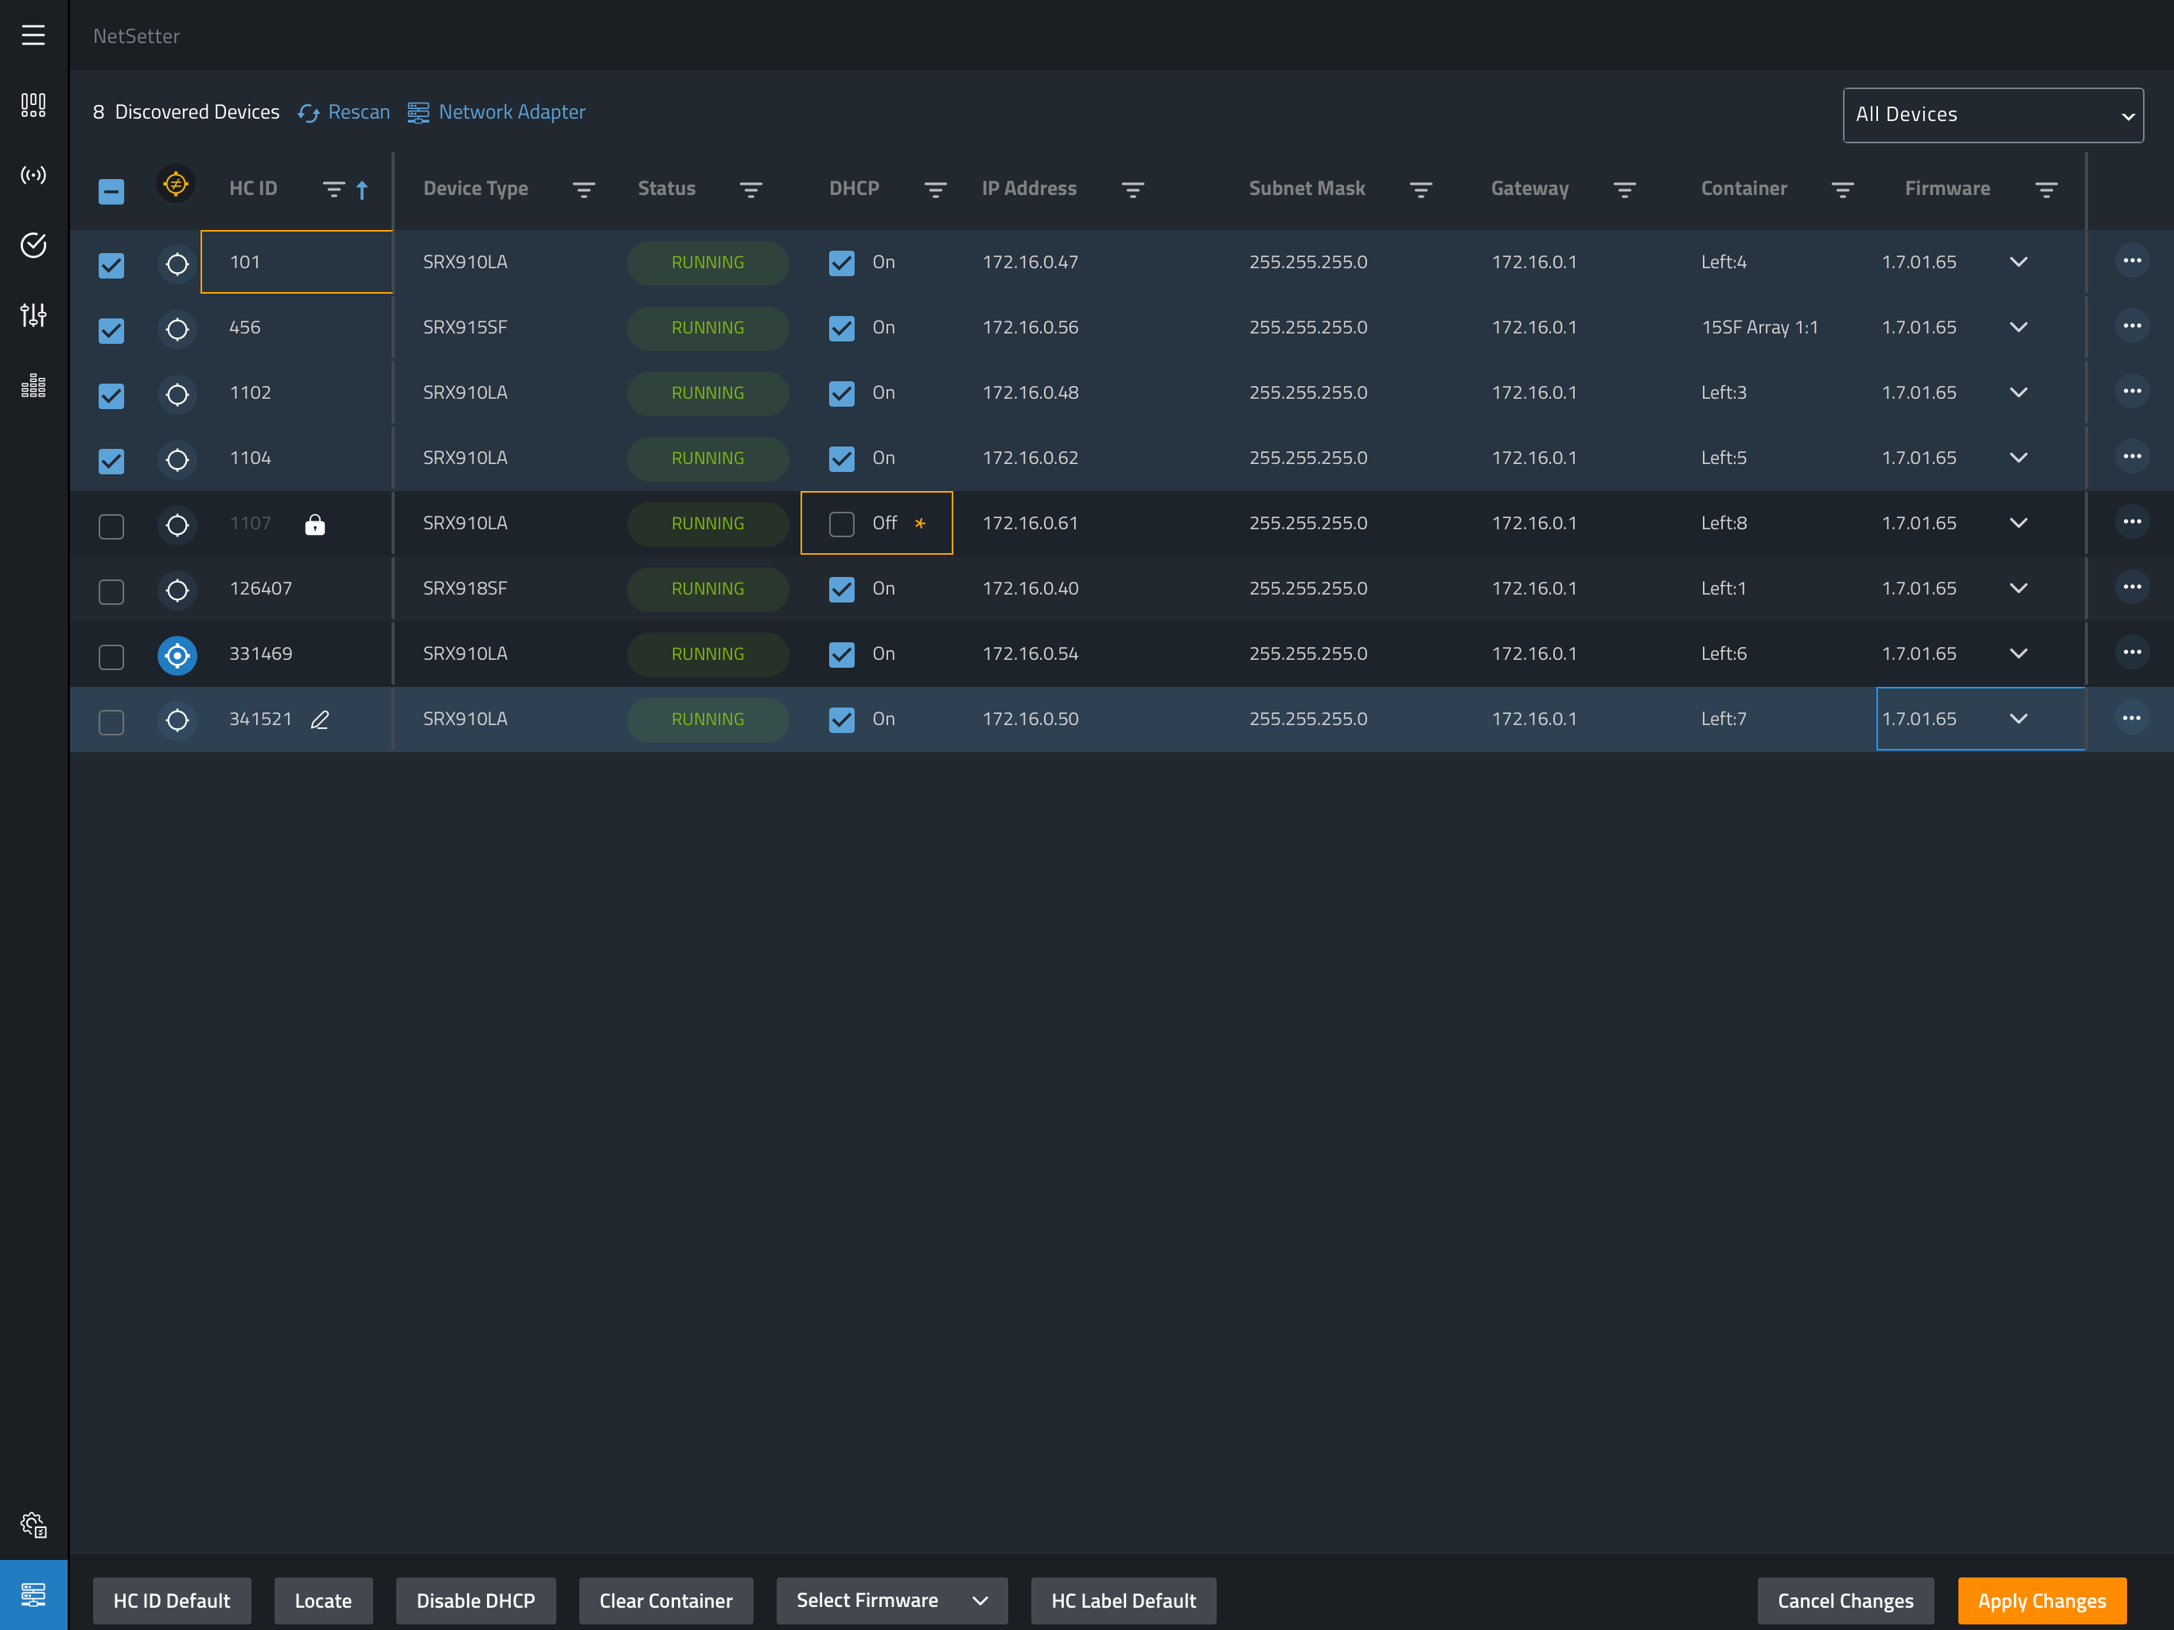Open the wireless signal sidebar icon
The height and width of the screenshot is (1630, 2174).
pos(33,175)
